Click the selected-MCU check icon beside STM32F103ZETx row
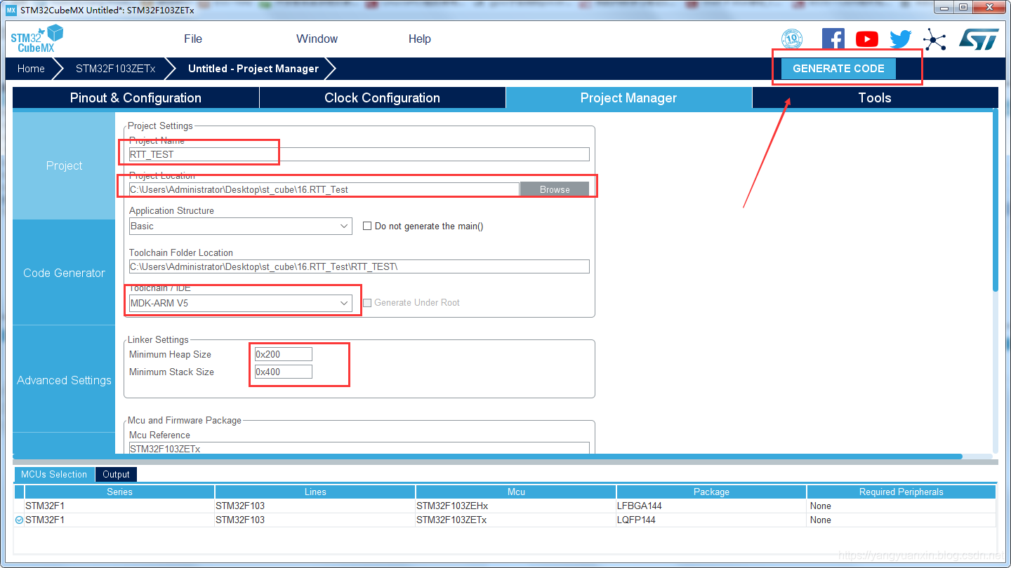This screenshot has width=1011, height=568. pos(19,520)
